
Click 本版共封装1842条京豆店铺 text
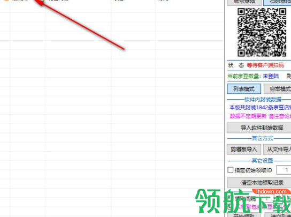(x=260, y=108)
